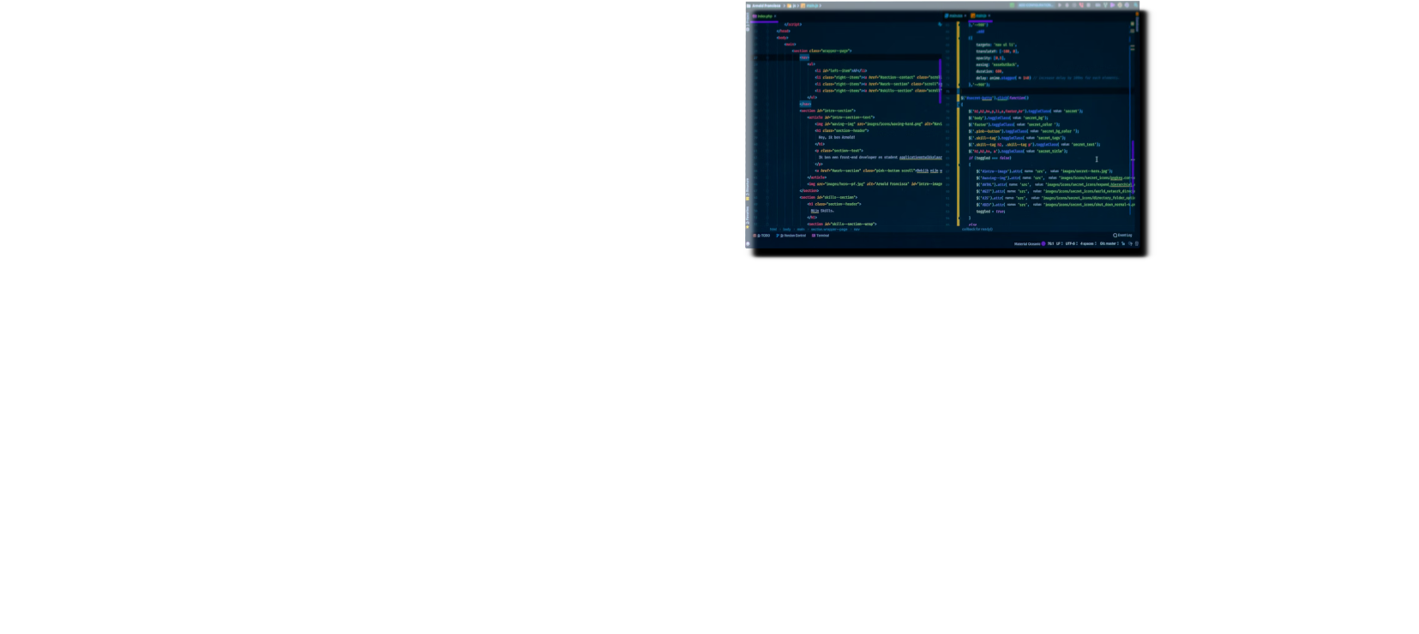Select the main.js editor tab
Screen dimensions: 1419x634
click(980, 16)
